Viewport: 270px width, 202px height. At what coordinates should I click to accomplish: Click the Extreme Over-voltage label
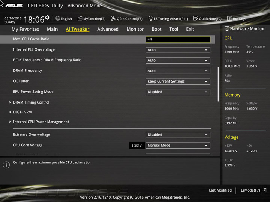pyautogui.click(x=31, y=135)
